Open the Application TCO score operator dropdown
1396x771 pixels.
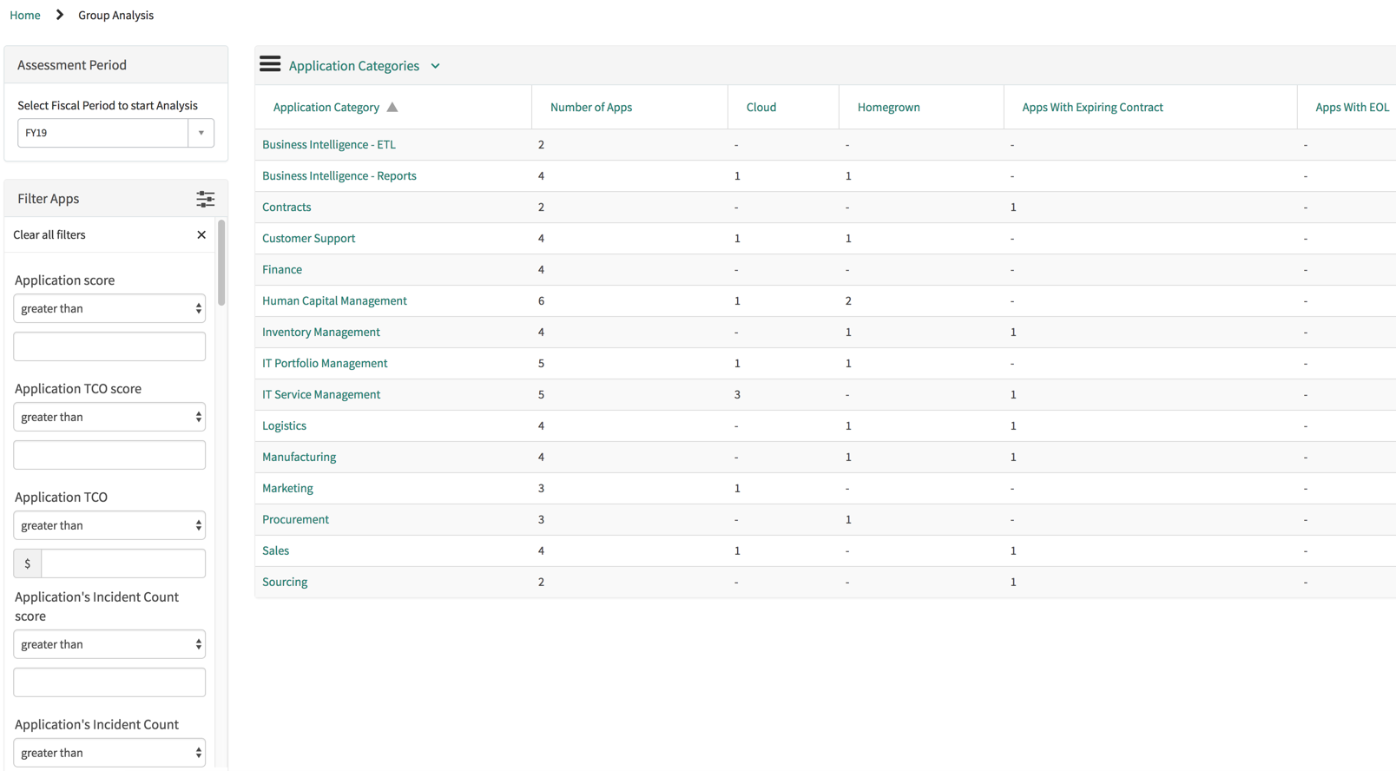point(109,417)
